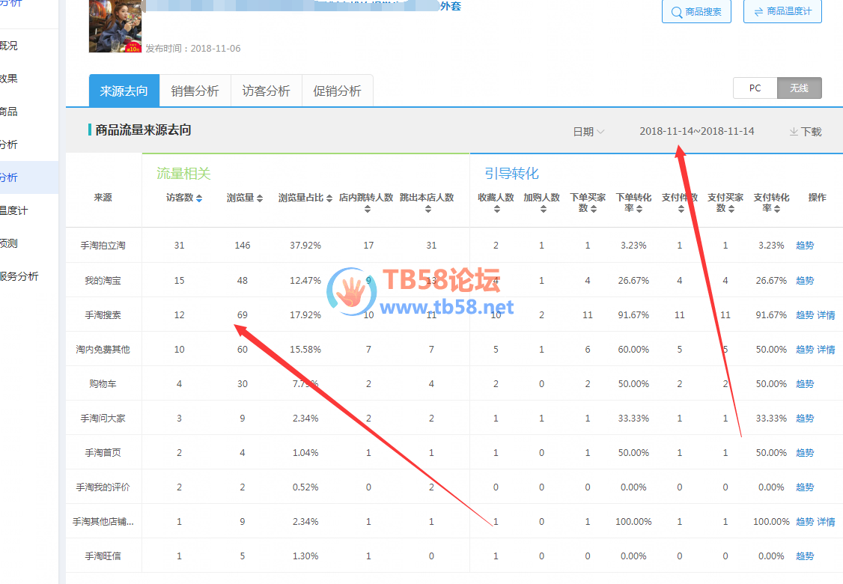
Task: Open the 销售分析 tab
Action: tap(195, 91)
